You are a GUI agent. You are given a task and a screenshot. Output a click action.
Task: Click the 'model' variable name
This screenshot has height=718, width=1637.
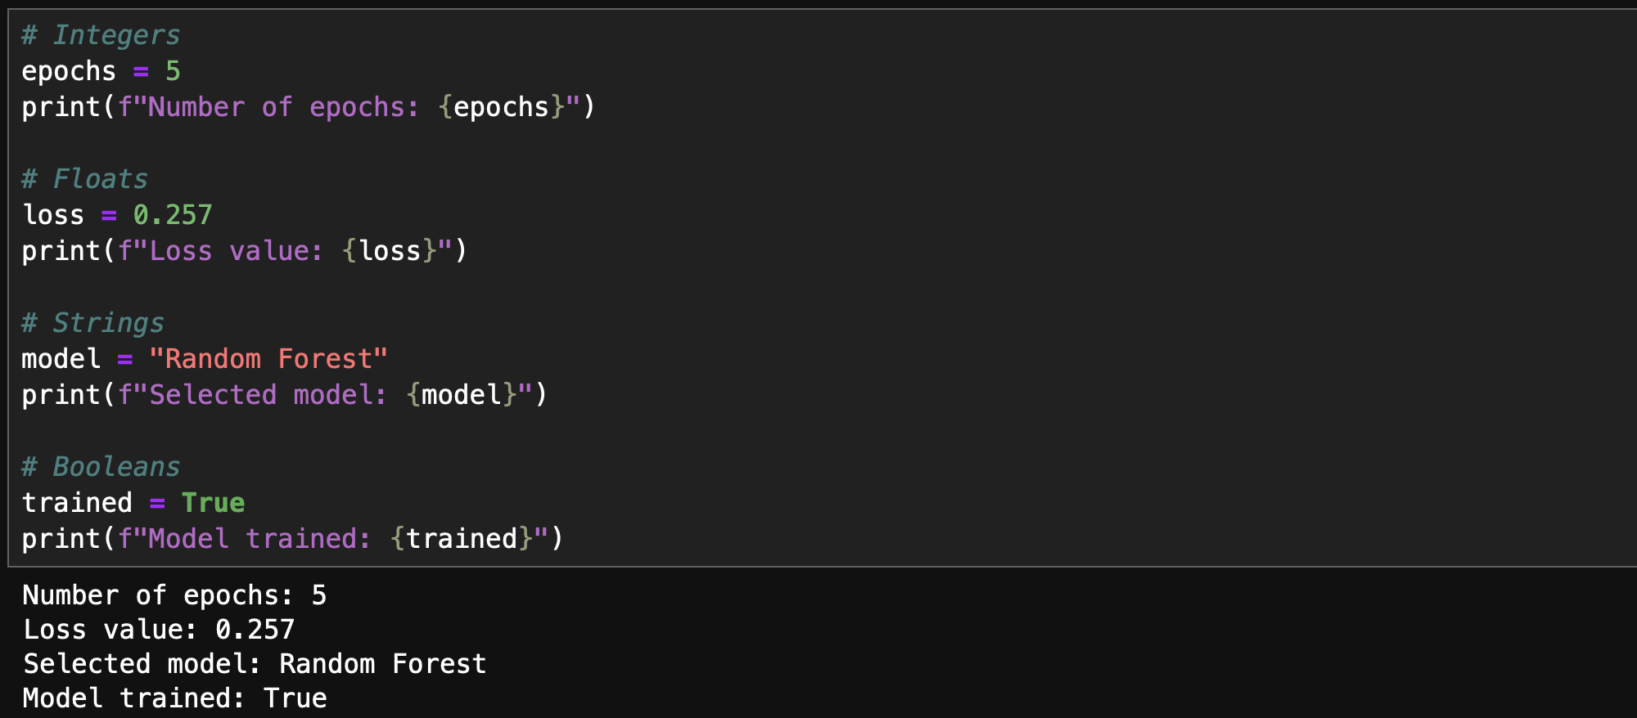pyautogui.click(x=61, y=359)
